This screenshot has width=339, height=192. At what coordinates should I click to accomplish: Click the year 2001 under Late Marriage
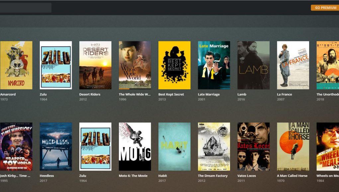click(x=202, y=99)
